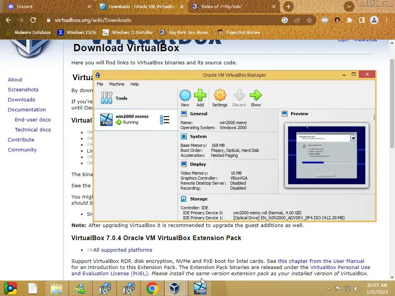
Task: Click the Discard toolbar icon
Action: (x=239, y=98)
